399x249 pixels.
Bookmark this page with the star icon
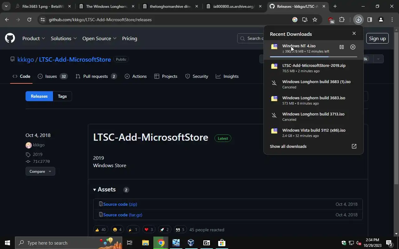pos(315,20)
